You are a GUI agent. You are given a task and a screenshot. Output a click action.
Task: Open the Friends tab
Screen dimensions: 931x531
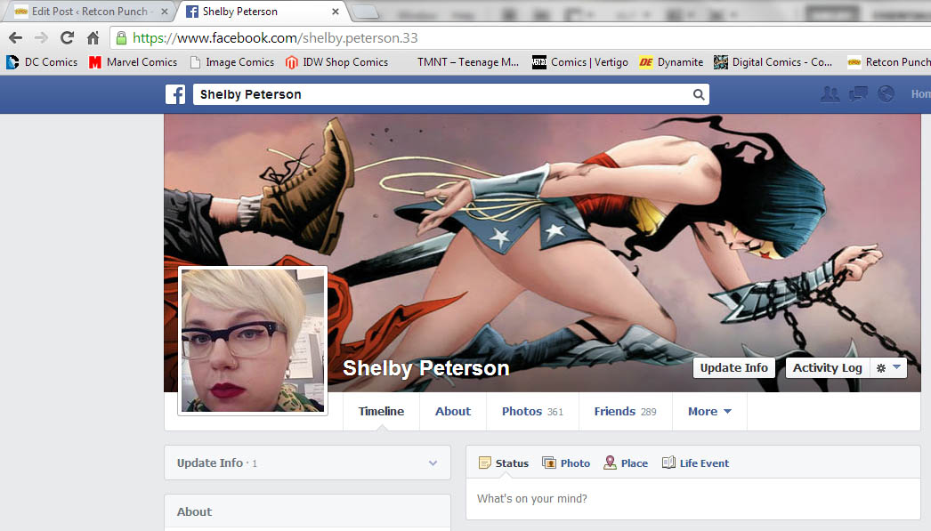(x=624, y=412)
